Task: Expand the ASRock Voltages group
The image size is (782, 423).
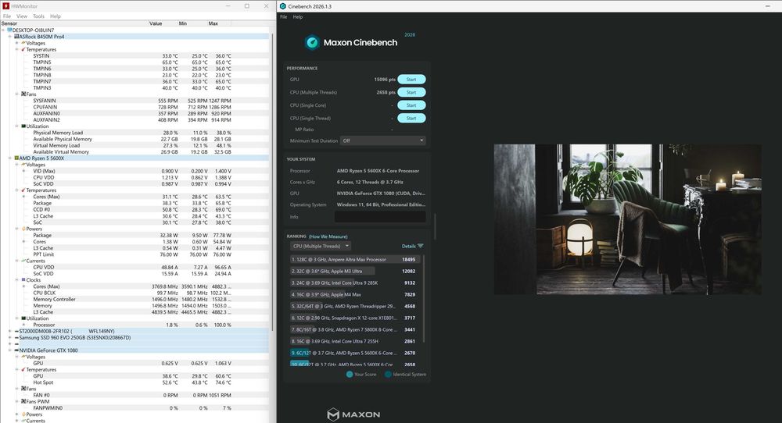Action: pos(16,43)
